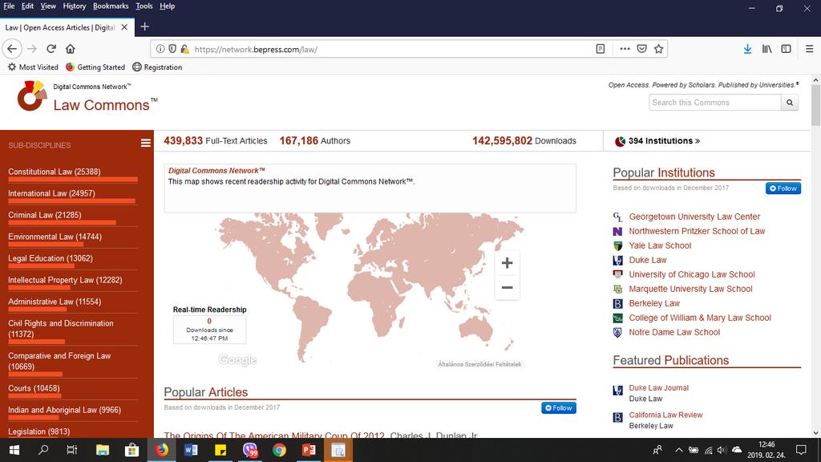Click the page vertical scrollbar thumb
Image resolution: width=821 pixels, height=462 pixels.
coord(815,105)
